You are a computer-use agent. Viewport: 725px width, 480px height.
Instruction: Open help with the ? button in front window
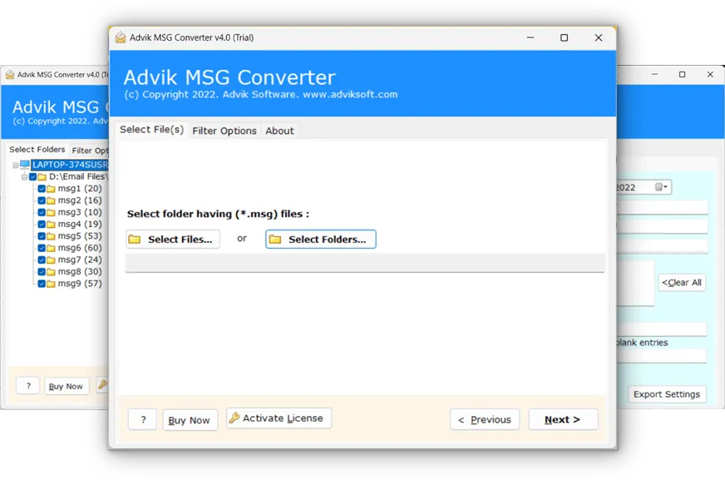[142, 419]
